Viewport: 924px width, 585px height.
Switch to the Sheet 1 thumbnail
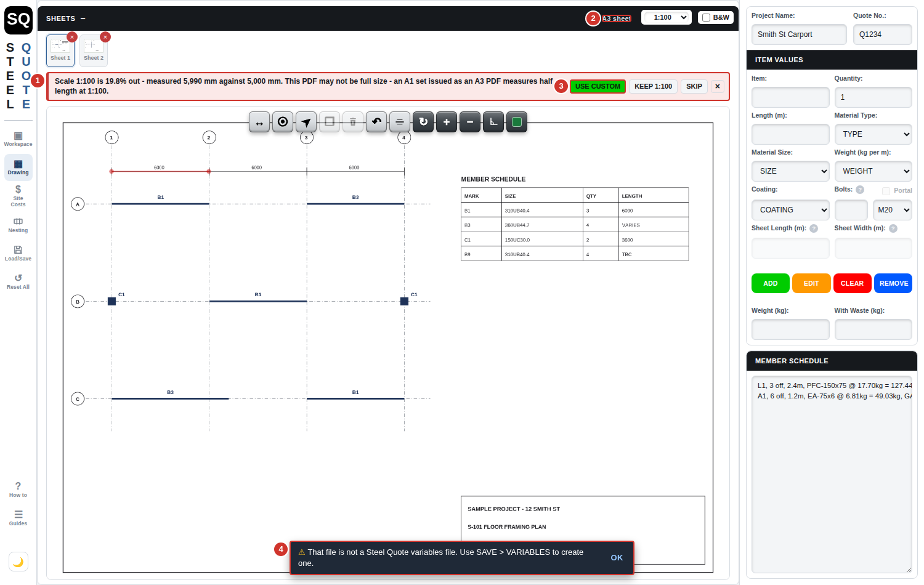[60, 50]
